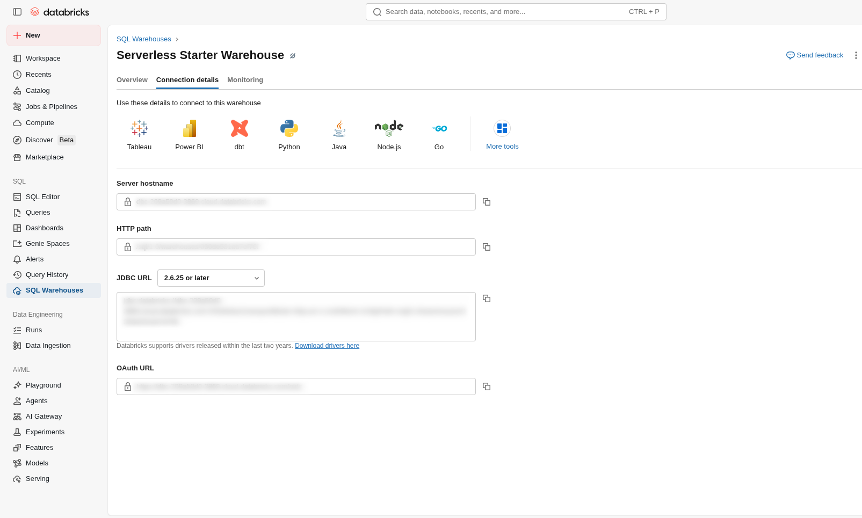Open Workspace from the sidebar
Viewport: 862px width, 518px height.
pos(54,59)
